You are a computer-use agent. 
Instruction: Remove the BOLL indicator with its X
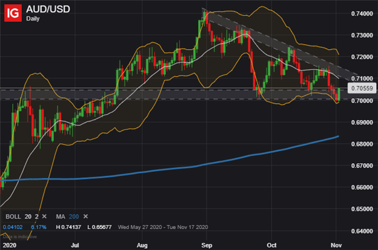[x=44, y=217]
